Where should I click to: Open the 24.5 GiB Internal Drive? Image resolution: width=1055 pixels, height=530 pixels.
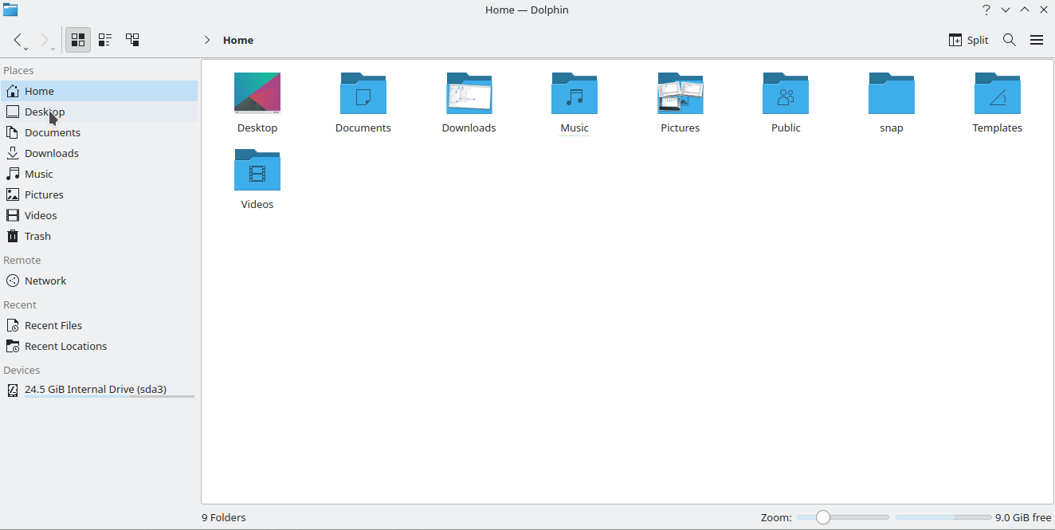click(x=93, y=389)
